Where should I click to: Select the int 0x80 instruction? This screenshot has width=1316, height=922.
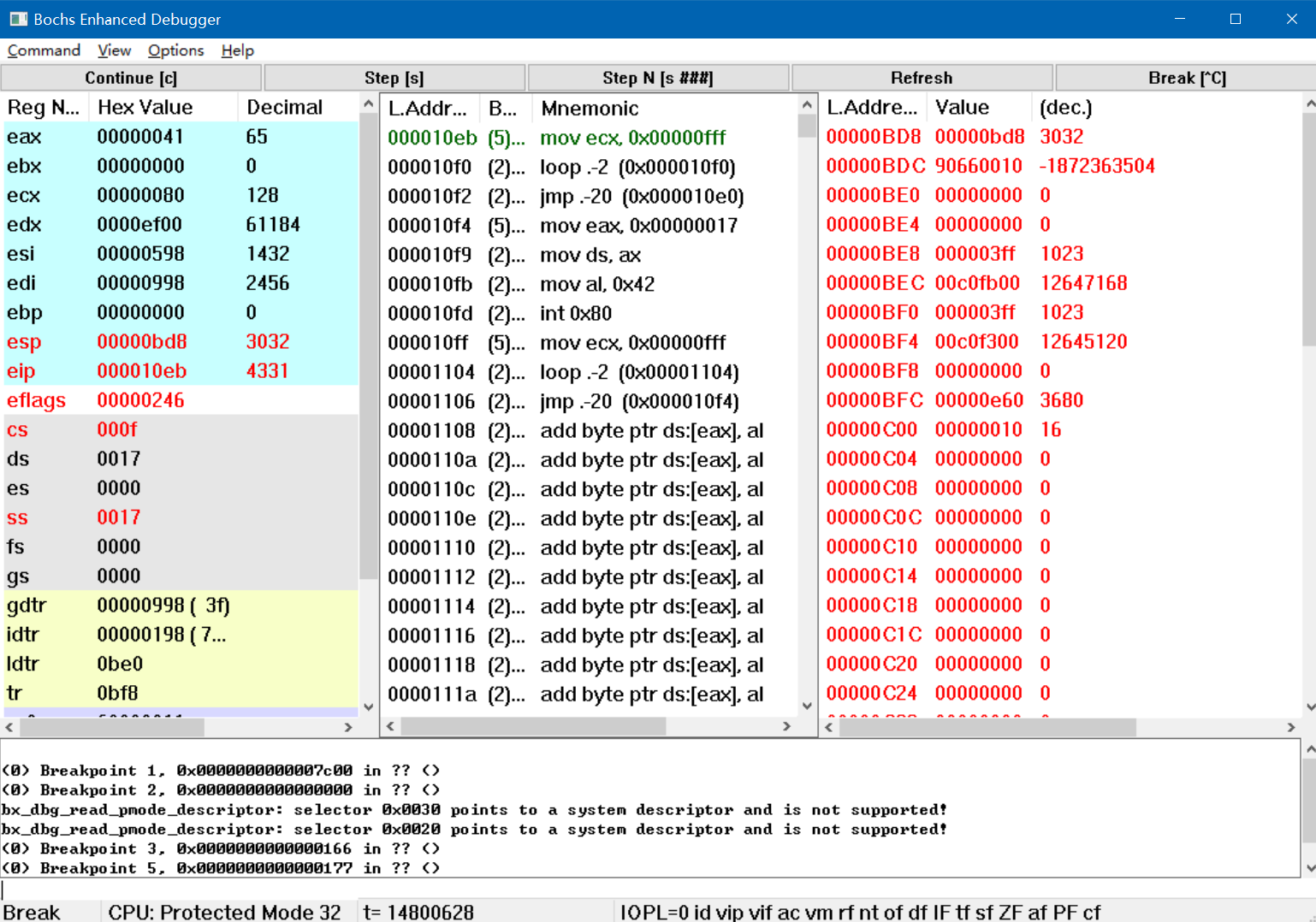pyautogui.click(x=590, y=313)
